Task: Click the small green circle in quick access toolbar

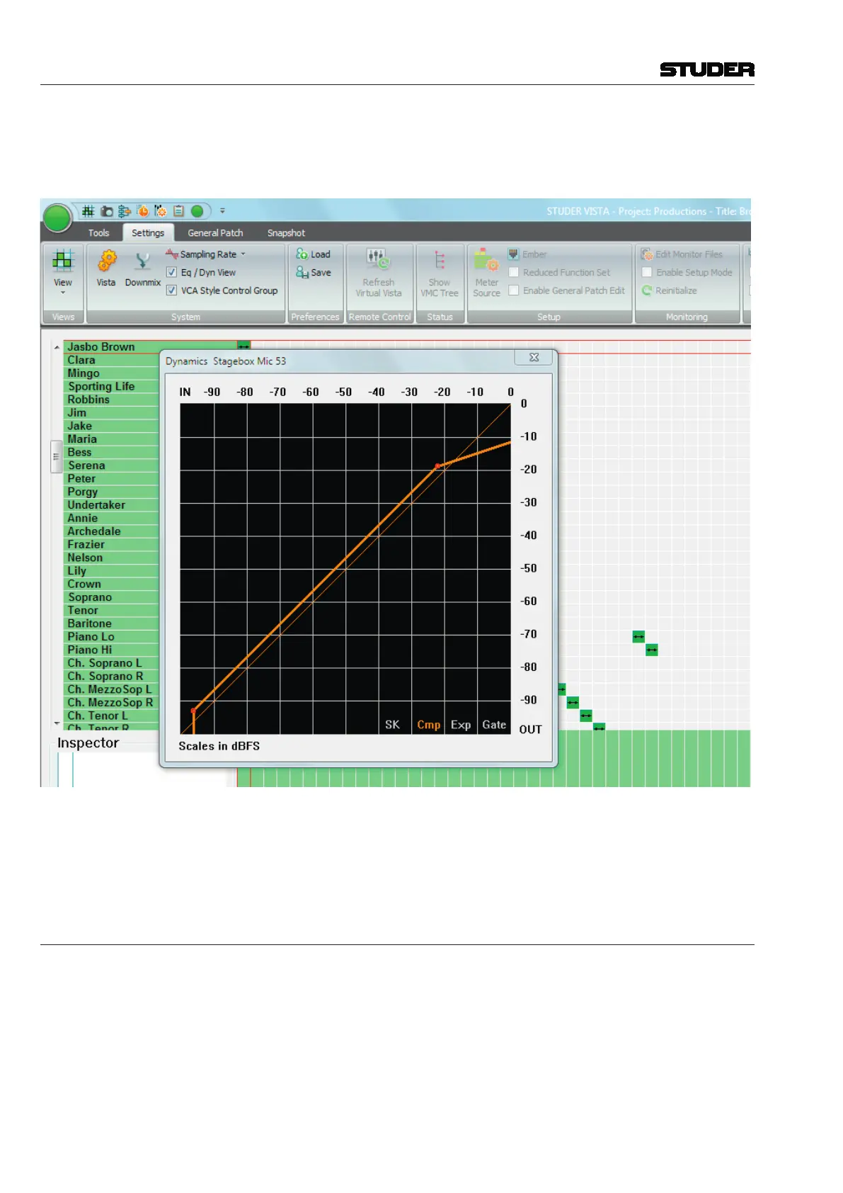Action: pyautogui.click(x=197, y=211)
